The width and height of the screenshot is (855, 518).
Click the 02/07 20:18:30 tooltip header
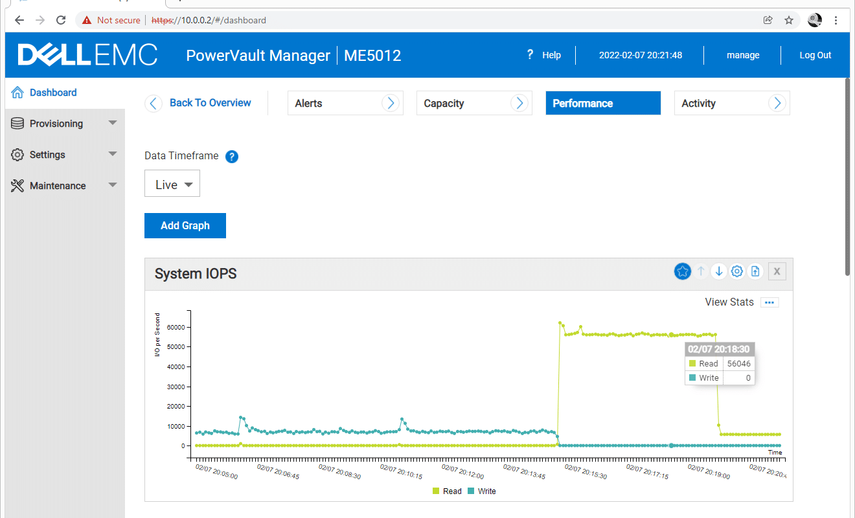[719, 349]
